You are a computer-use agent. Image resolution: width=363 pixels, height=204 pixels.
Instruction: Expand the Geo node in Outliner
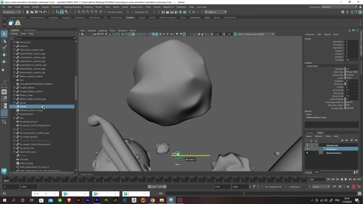click(x=14, y=118)
